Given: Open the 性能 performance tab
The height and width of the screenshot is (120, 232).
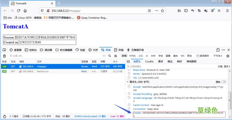Looking at the screenshot, I should pyautogui.click(x=80, y=50).
